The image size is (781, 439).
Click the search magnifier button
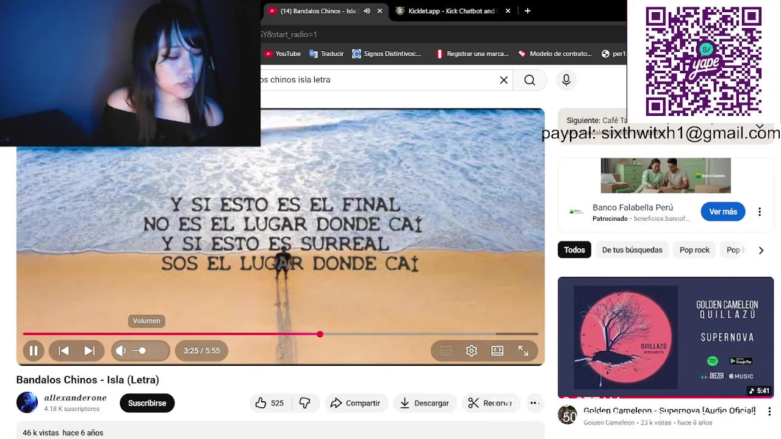(530, 80)
